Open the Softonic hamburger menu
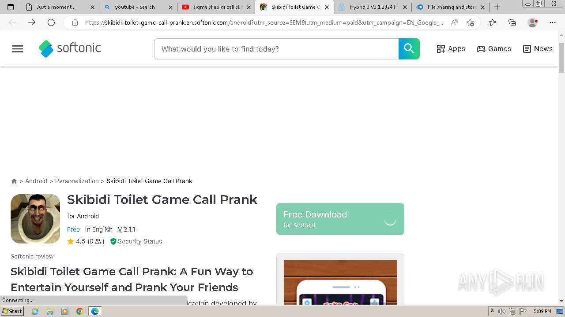 pyautogui.click(x=18, y=49)
